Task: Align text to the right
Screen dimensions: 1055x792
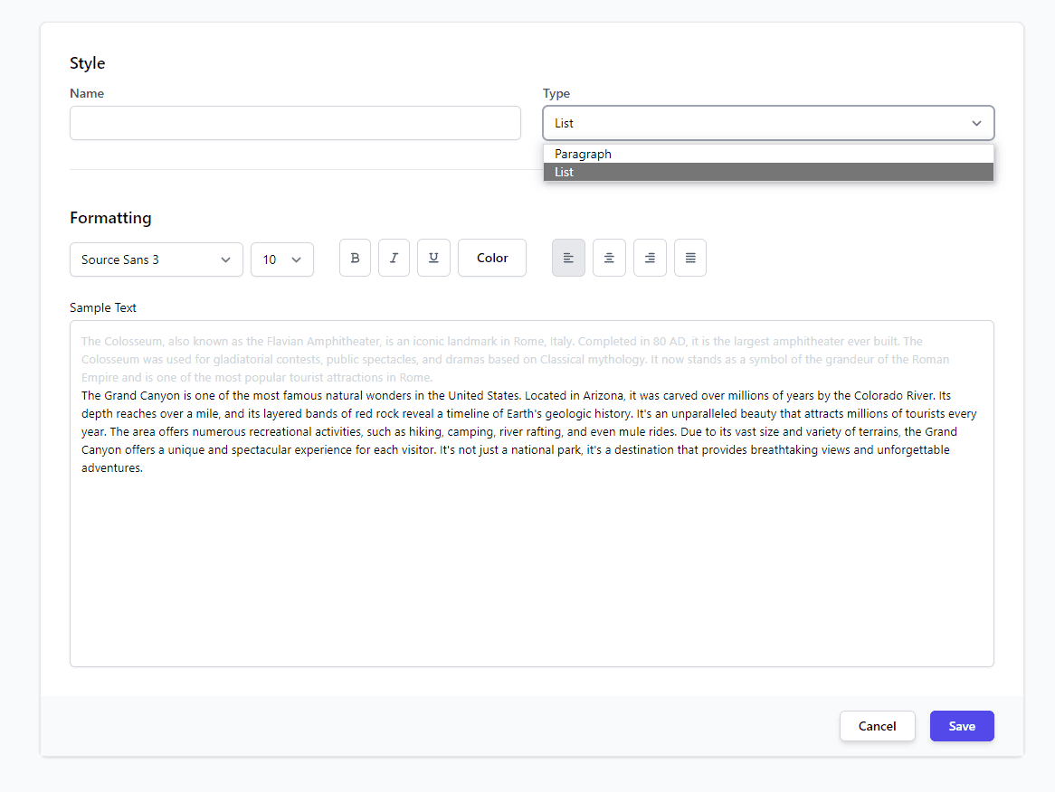Action: click(650, 259)
